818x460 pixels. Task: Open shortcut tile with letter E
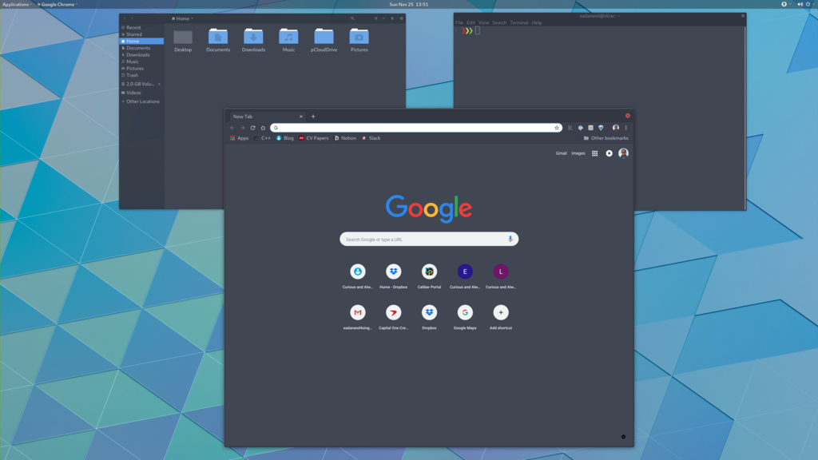pos(465,276)
